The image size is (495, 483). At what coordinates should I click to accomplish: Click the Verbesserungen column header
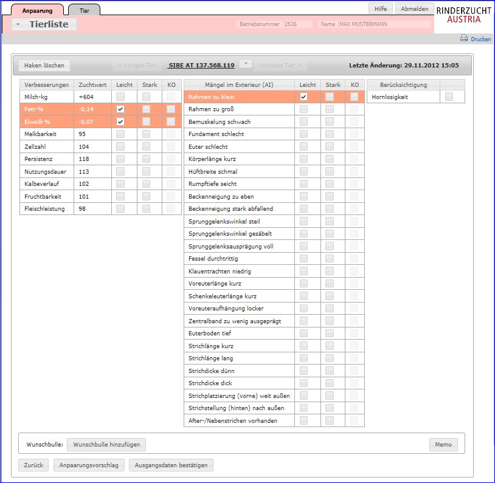pos(47,85)
